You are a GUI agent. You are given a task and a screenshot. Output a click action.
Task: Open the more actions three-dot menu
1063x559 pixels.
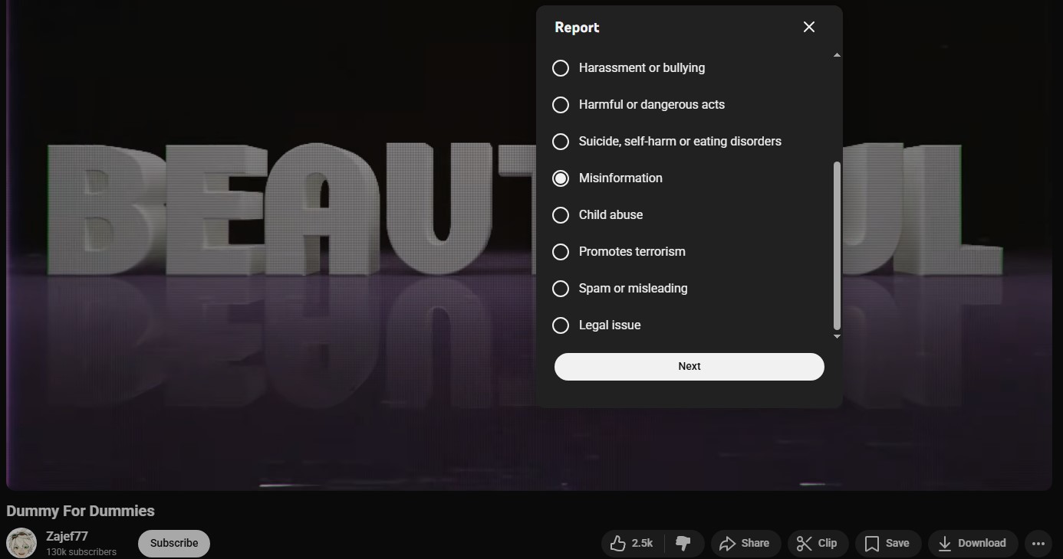(x=1038, y=544)
